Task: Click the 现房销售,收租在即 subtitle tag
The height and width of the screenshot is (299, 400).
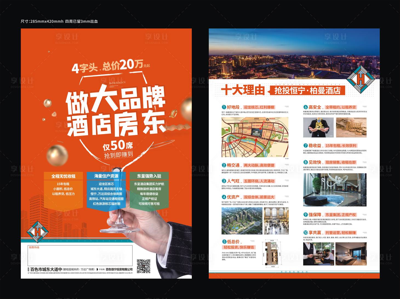Action: (x=341, y=162)
